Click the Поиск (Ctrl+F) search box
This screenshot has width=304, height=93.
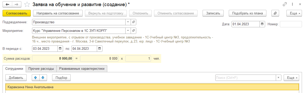pyautogui.click(x=246, y=78)
